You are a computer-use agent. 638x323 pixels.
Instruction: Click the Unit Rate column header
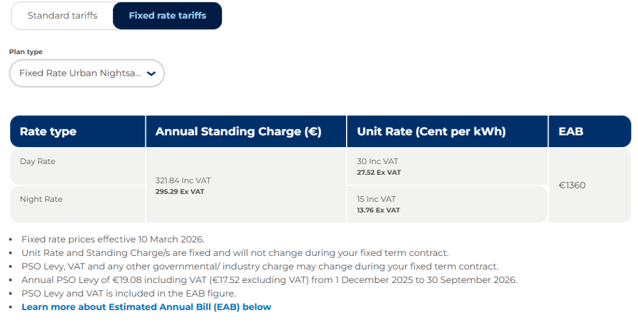[431, 132]
